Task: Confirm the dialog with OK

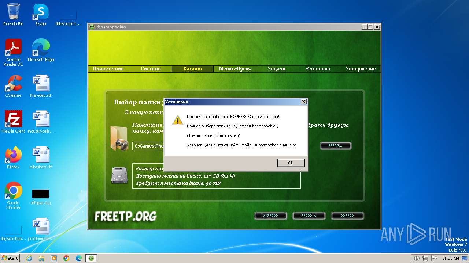Action: [x=291, y=163]
